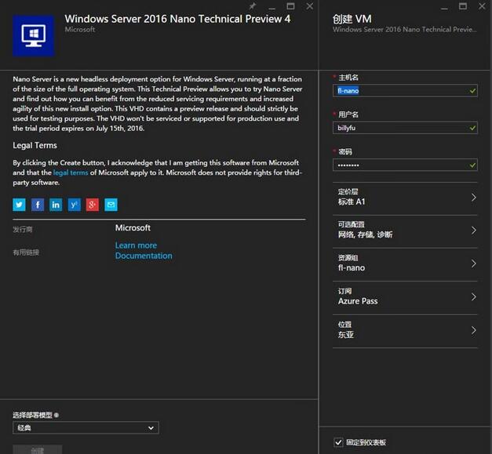The height and width of the screenshot is (454, 492).
Task: Click the info icon next to 选择部署模型
Action: click(x=56, y=415)
